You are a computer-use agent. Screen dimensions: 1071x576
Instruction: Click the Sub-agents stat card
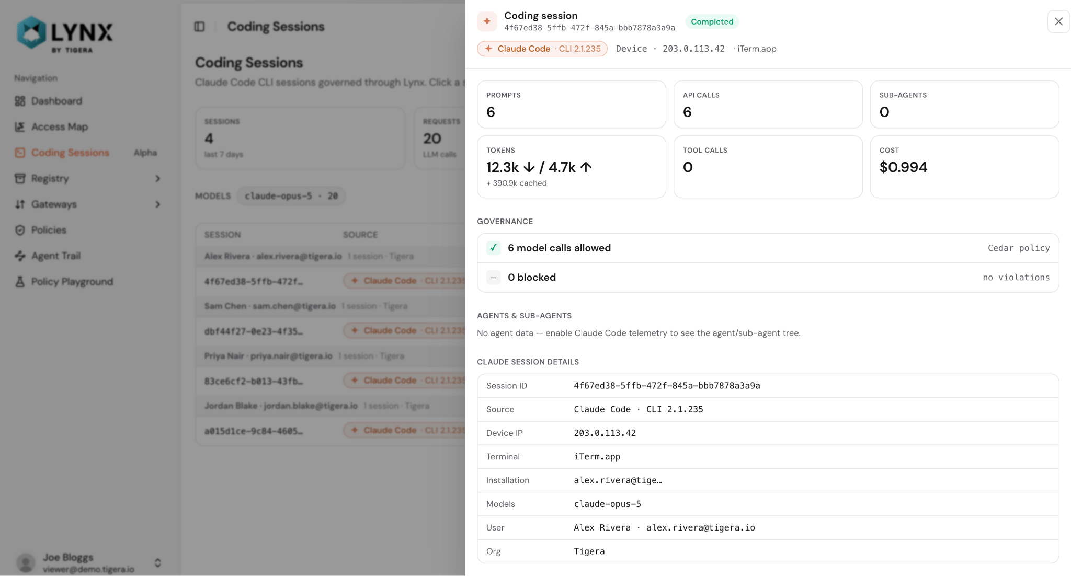(x=965, y=104)
